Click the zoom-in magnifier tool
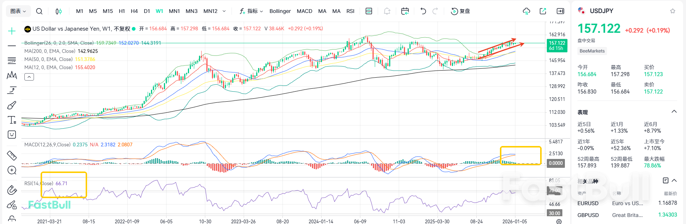The height and width of the screenshot is (224, 686). point(12,170)
